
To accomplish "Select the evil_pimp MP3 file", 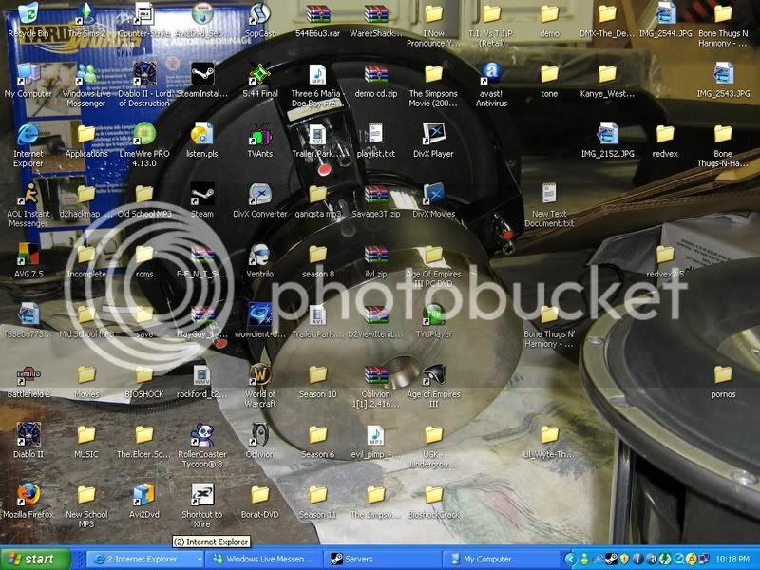I will (x=375, y=434).
